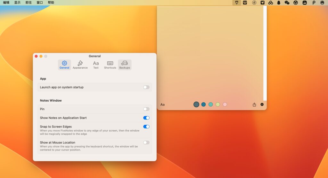Click the bird icon in menu bar
This screenshot has height=178, width=328.
pos(262,3)
